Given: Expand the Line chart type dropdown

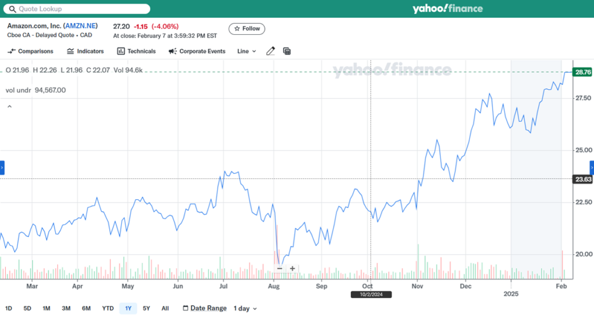Looking at the screenshot, I should pyautogui.click(x=247, y=52).
